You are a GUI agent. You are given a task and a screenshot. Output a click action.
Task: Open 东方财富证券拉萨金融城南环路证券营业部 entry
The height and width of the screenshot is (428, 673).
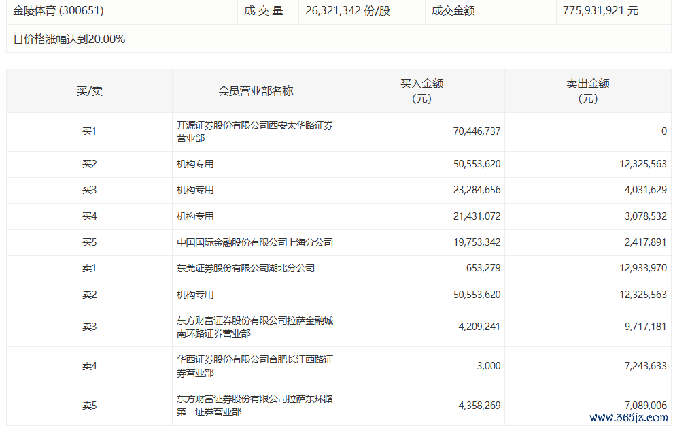255,327
